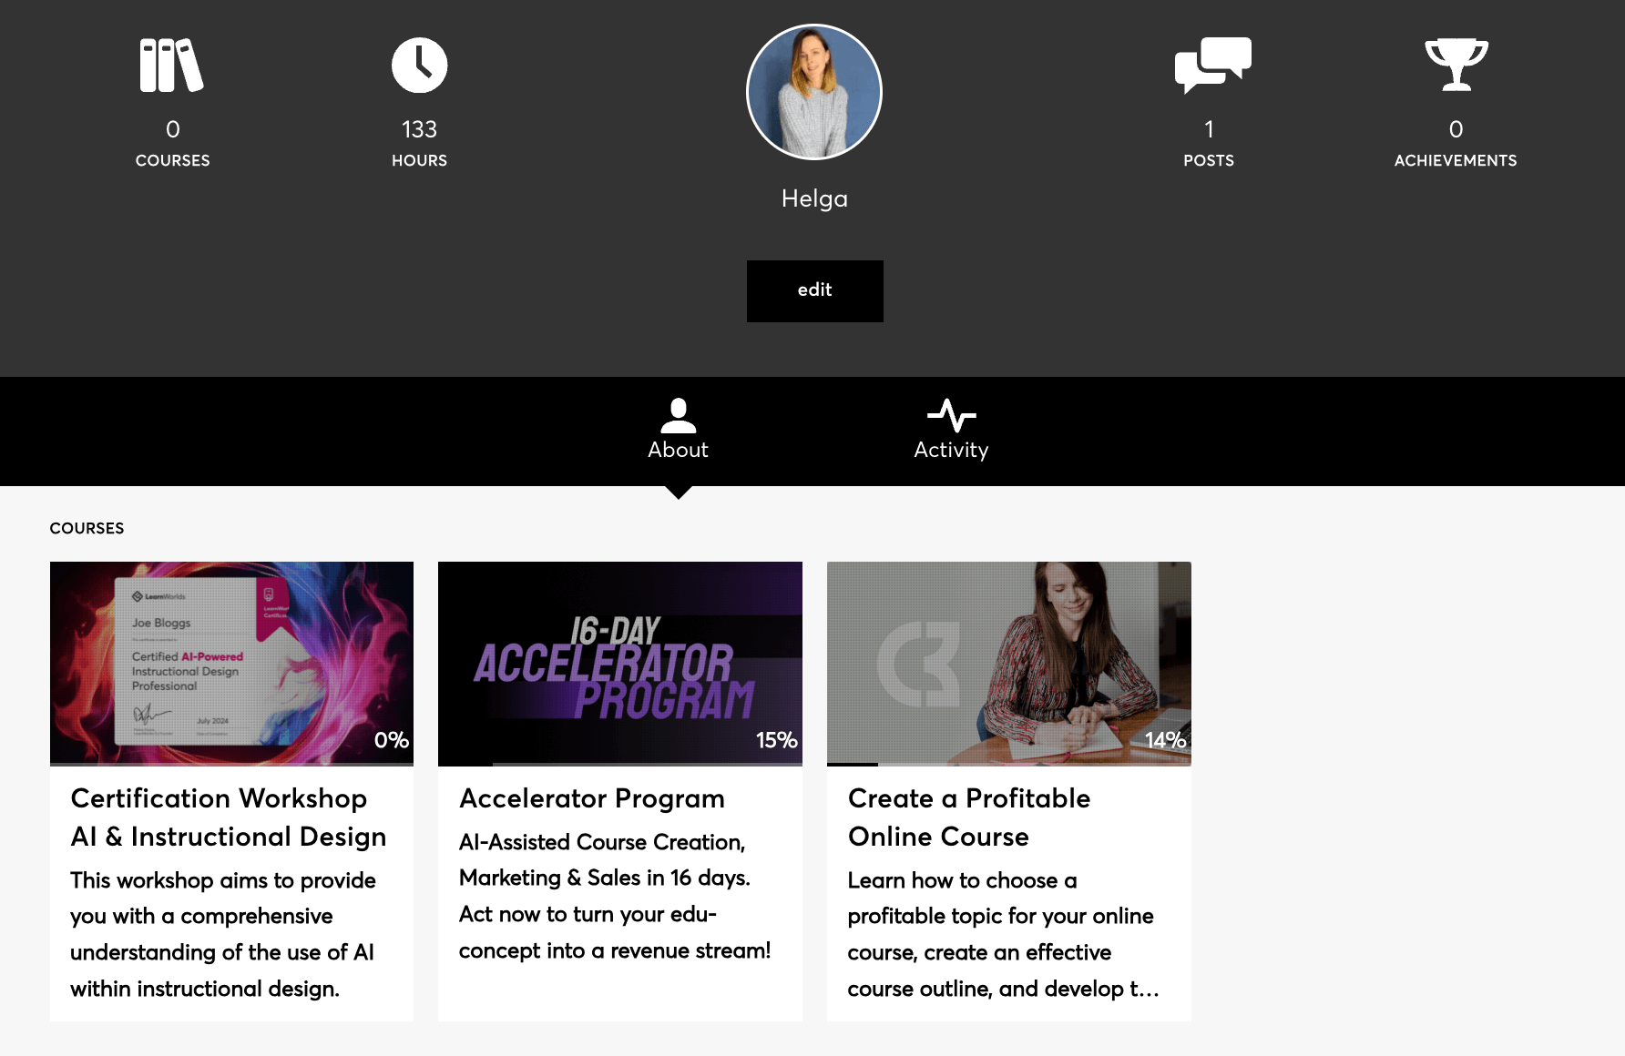Image resolution: width=1625 pixels, height=1056 pixels.
Task: Open the Certification Workshop course thumbnail
Action: click(x=231, y=664)
